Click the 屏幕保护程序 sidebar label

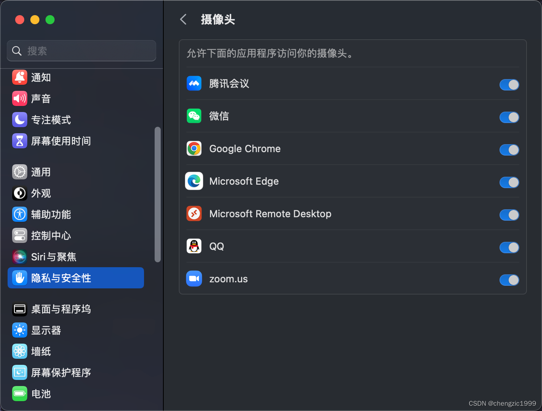click(61, 373)
